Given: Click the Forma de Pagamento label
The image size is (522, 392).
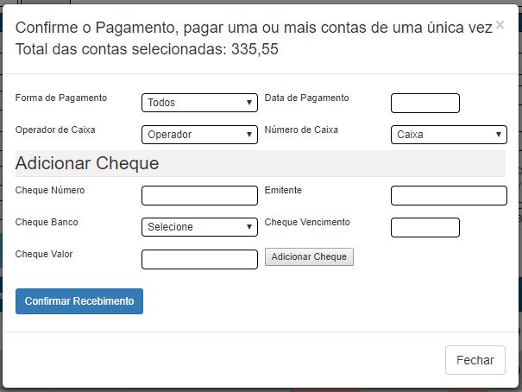Looking at the screenshot, I should [x=61, y=98].
